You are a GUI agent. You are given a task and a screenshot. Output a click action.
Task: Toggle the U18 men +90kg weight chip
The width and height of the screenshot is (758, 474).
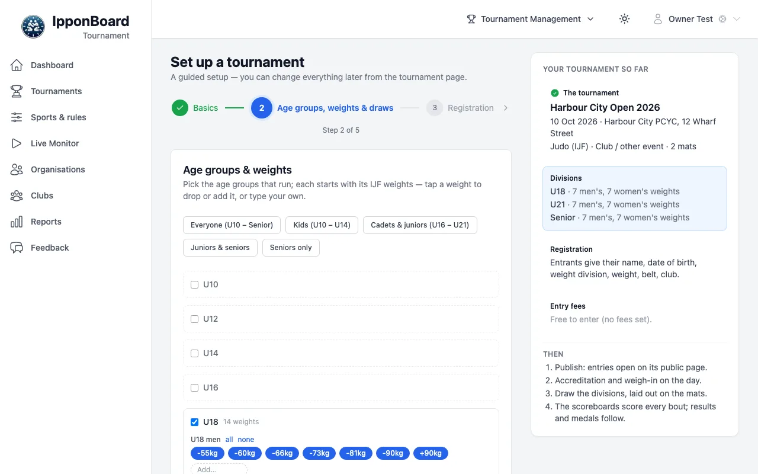[x=431, y=453]
